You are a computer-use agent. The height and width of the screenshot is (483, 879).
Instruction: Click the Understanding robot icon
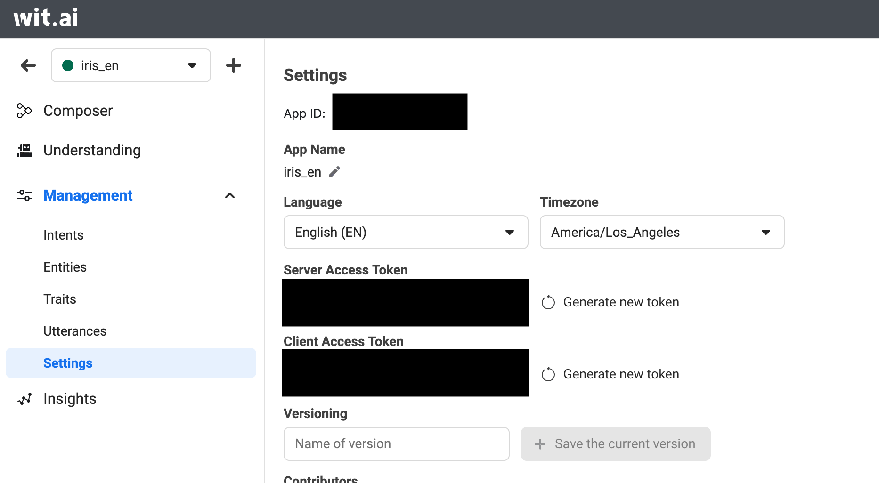point(24,150)
